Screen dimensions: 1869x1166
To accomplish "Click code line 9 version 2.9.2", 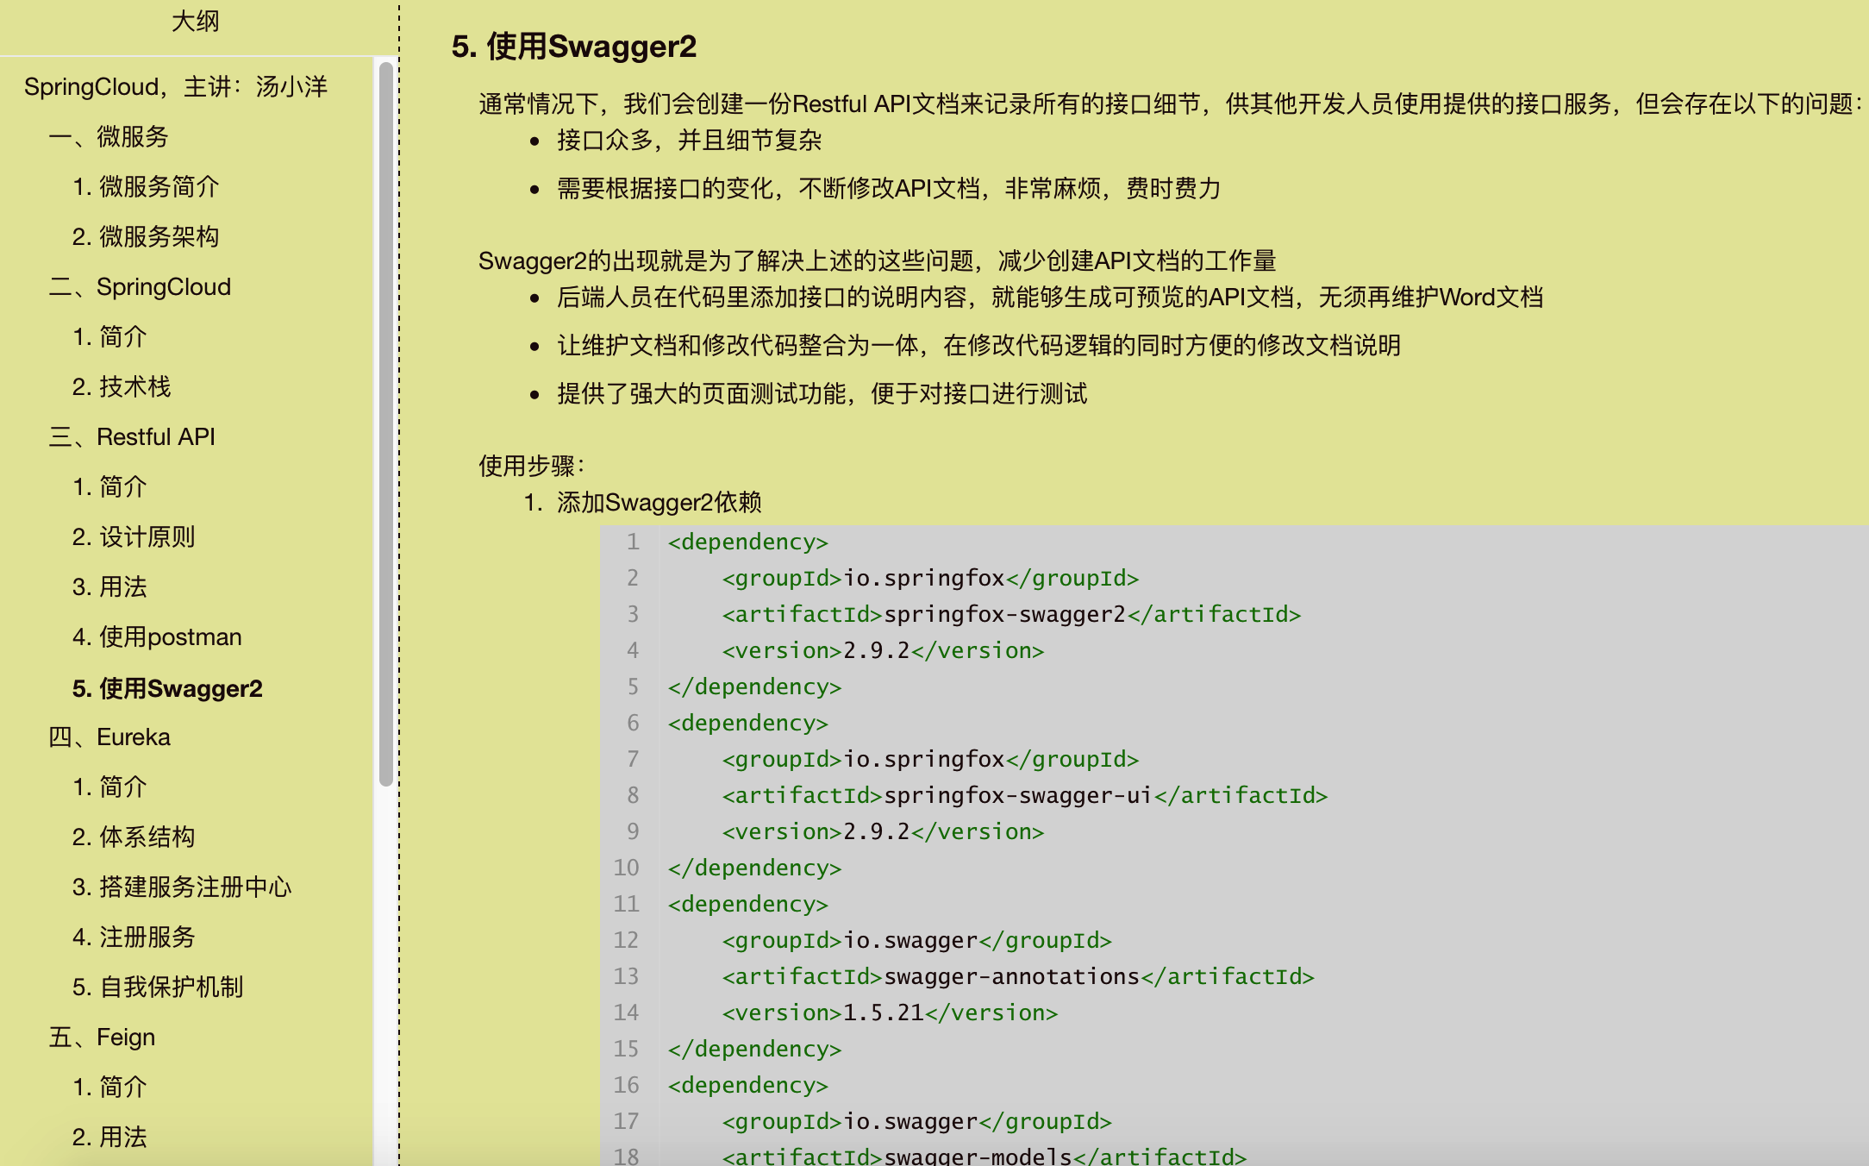I will (883, 832).
